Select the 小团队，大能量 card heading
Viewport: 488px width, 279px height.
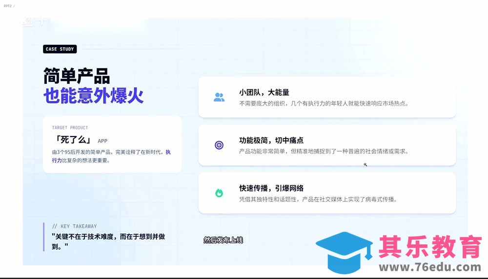[x=264, y=92]
